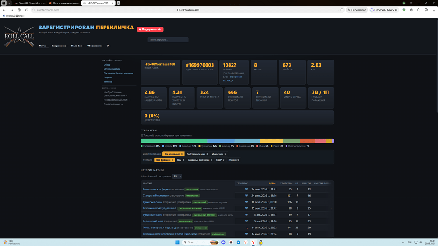Reload the page with the refresh icon
The width and height of the screenshot is (438, 246).
point(27,10)
